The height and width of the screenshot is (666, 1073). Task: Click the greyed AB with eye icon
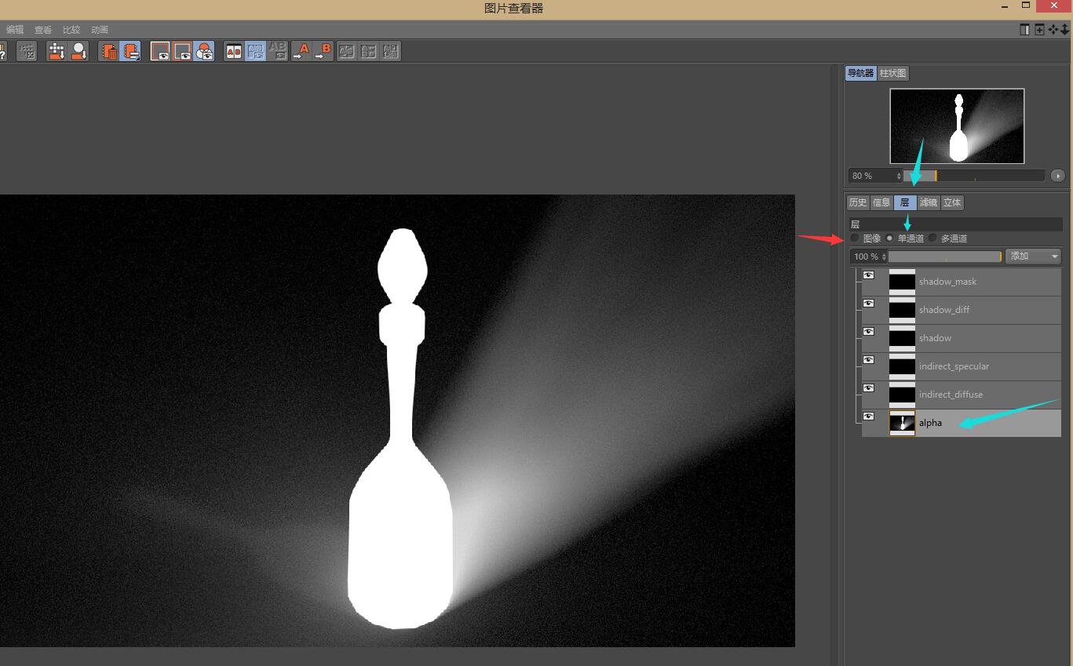pyautogui.click(x=278, y=52)
